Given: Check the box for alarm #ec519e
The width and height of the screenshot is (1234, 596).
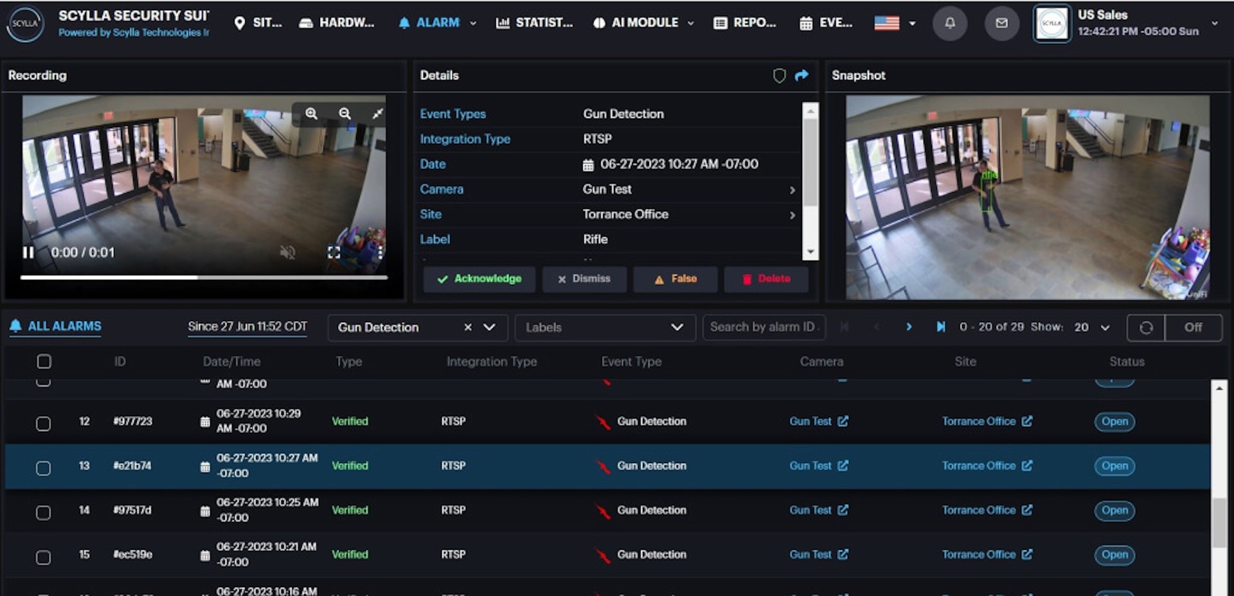Looking at the screenshot, I should coord(43,557).
